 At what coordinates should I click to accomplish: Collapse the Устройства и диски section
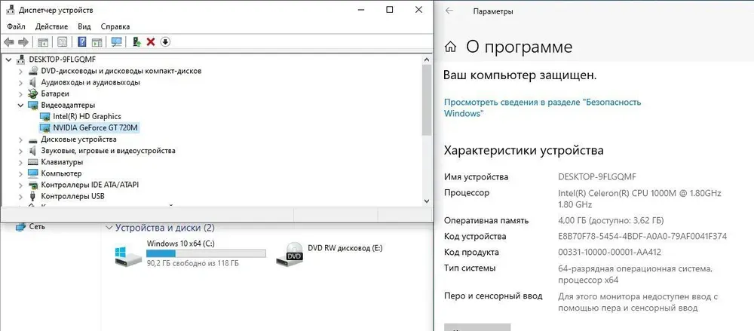pos(109,228)
